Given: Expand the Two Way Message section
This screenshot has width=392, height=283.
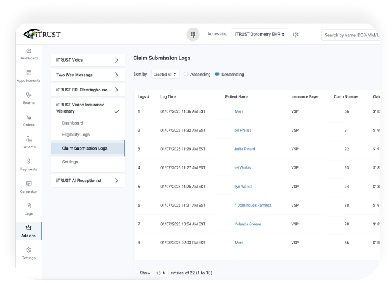Looking at the screenshot, I should pos(88,75).
